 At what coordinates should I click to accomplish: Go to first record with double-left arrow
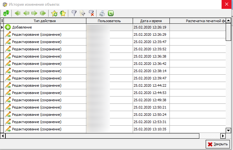(18, 13)
